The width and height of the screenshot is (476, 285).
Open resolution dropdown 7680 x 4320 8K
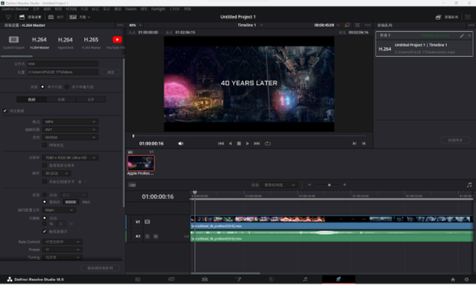[70, 158]
